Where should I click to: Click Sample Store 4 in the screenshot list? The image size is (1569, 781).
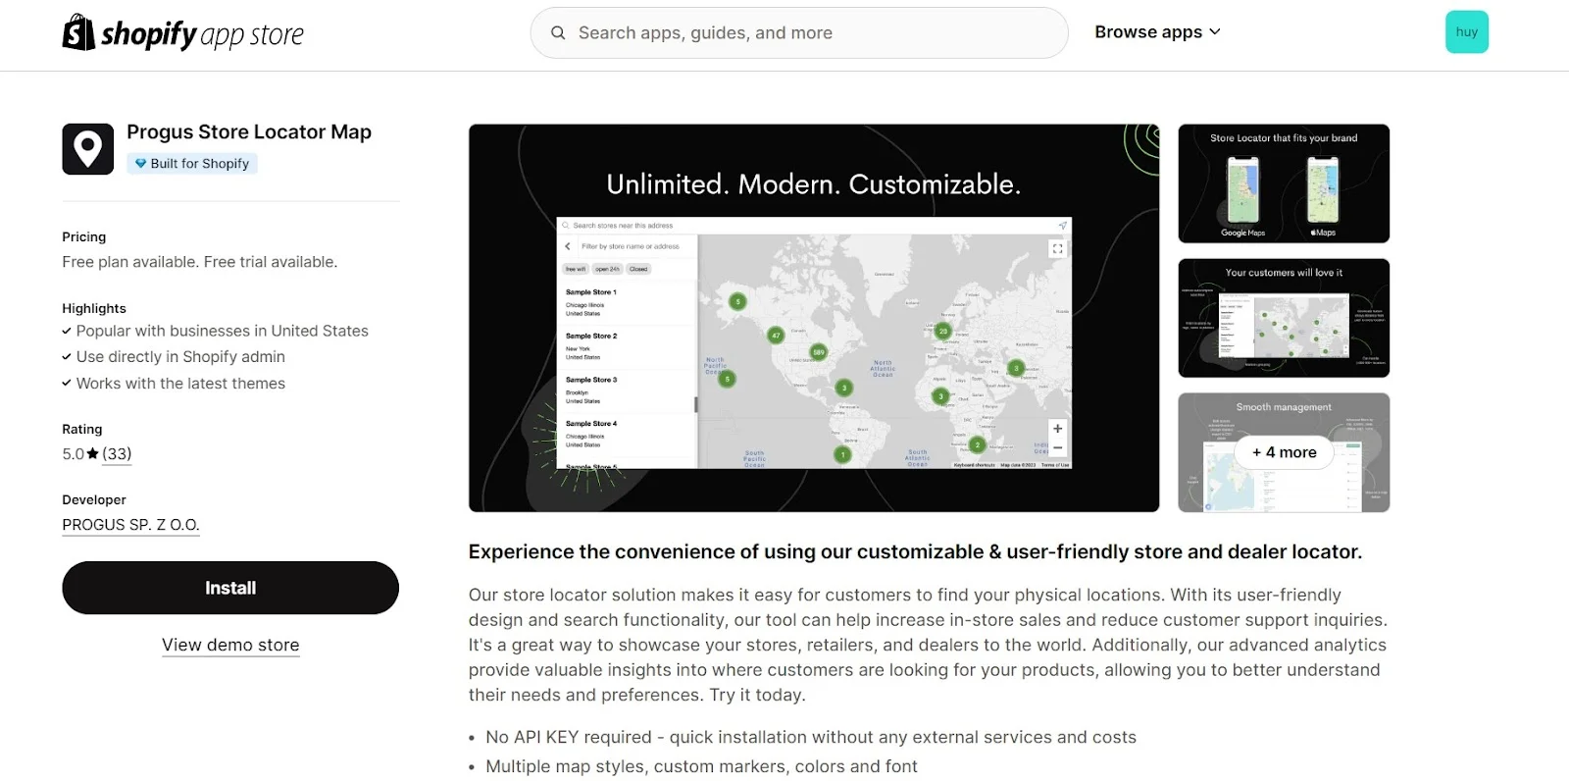pyautogui.click(x=591, y=424)
